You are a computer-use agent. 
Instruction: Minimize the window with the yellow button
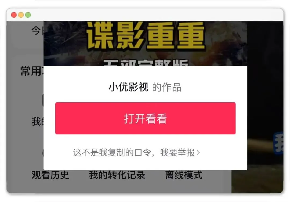[21, 15]
